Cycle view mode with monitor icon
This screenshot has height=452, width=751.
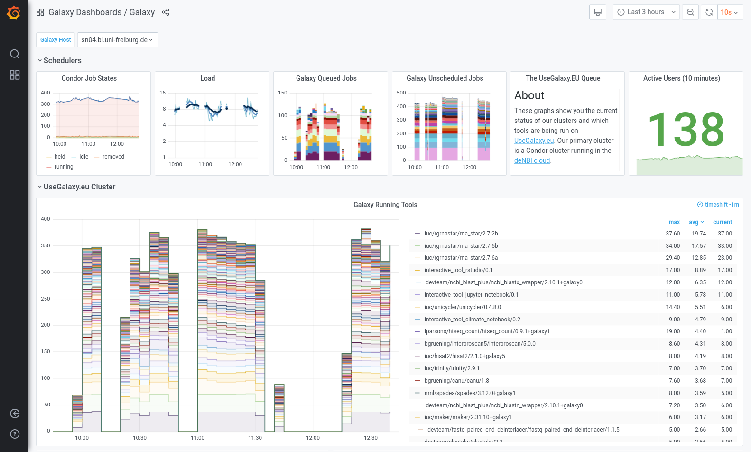tap(598, 12)
